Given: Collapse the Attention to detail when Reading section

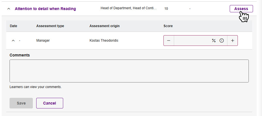Looking at the screenshot, I should 9,9.
